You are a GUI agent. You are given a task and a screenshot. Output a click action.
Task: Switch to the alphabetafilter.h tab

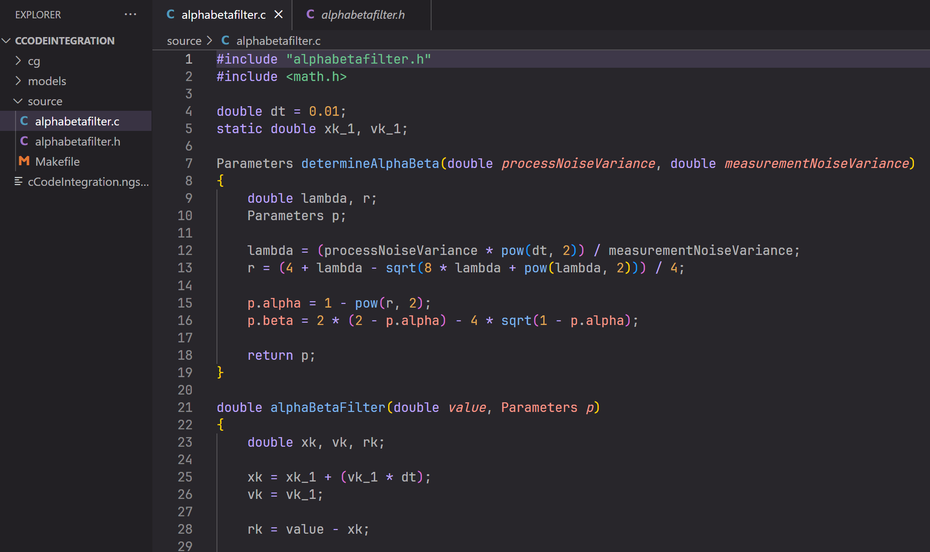[x=362, y=15]
